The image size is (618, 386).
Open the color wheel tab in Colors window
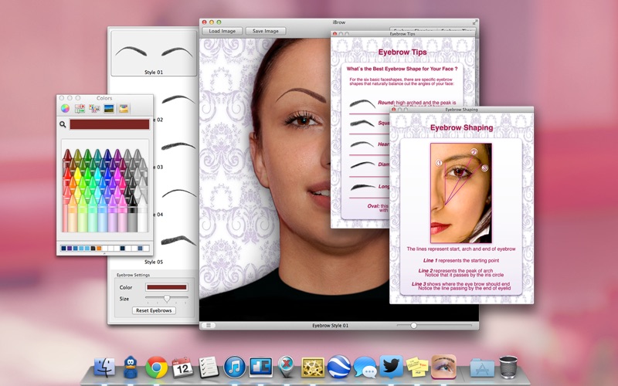pos(65,108)
